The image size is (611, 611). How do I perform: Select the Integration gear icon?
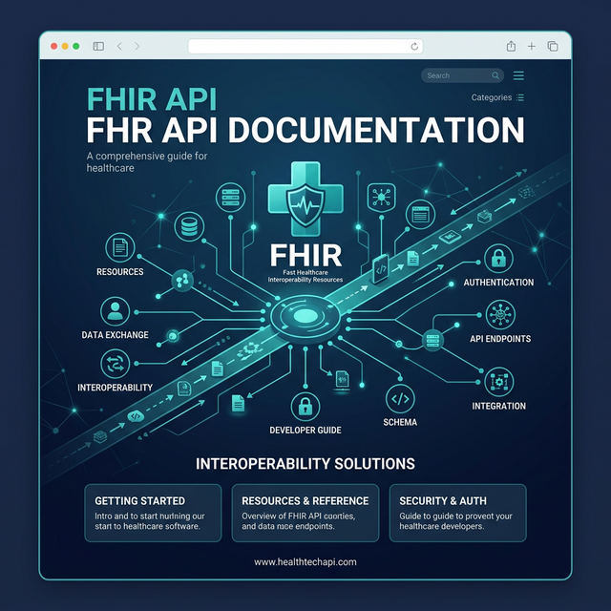498,382
